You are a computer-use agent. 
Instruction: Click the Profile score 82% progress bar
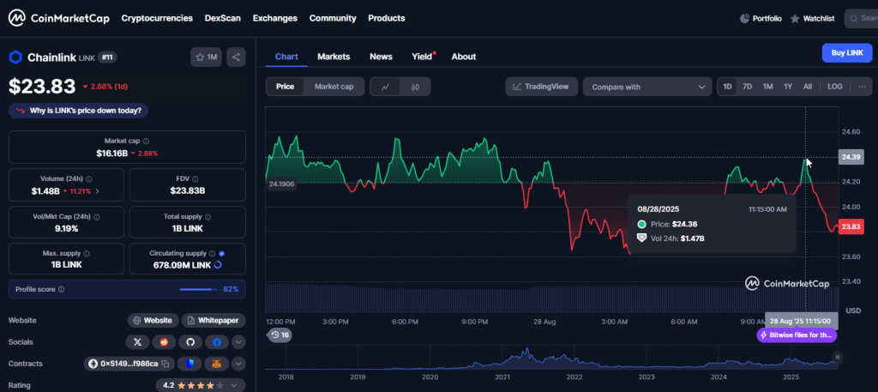click(199, 290)
